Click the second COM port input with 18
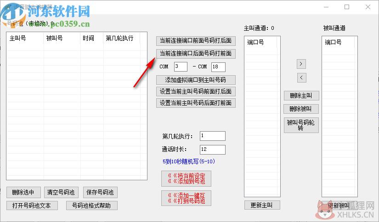Screen dimensions: 379x222 coord(218,67)
